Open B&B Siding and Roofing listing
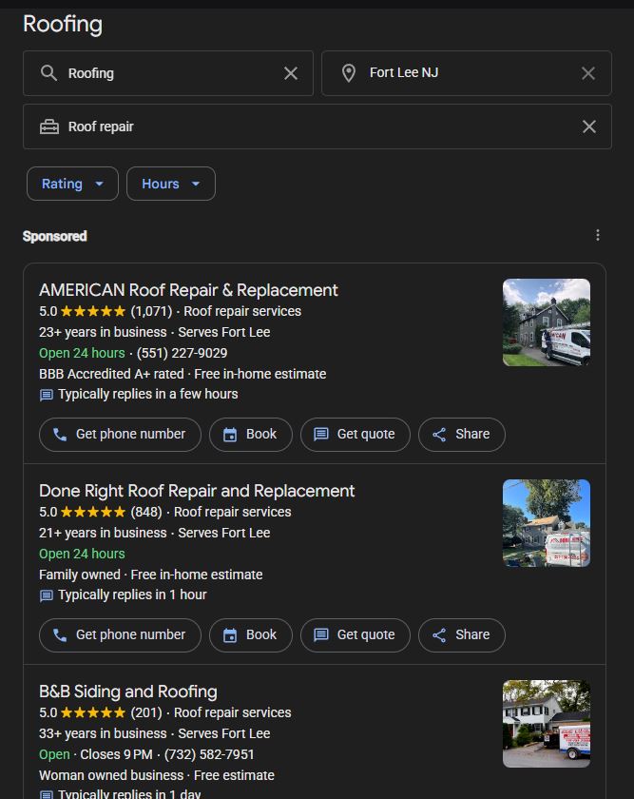Viewport: 634px width, 799px height. (127, 692)
